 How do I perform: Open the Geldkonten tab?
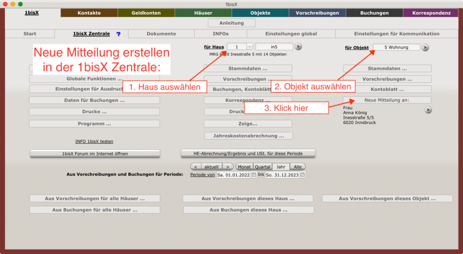(x=146, y=13)
